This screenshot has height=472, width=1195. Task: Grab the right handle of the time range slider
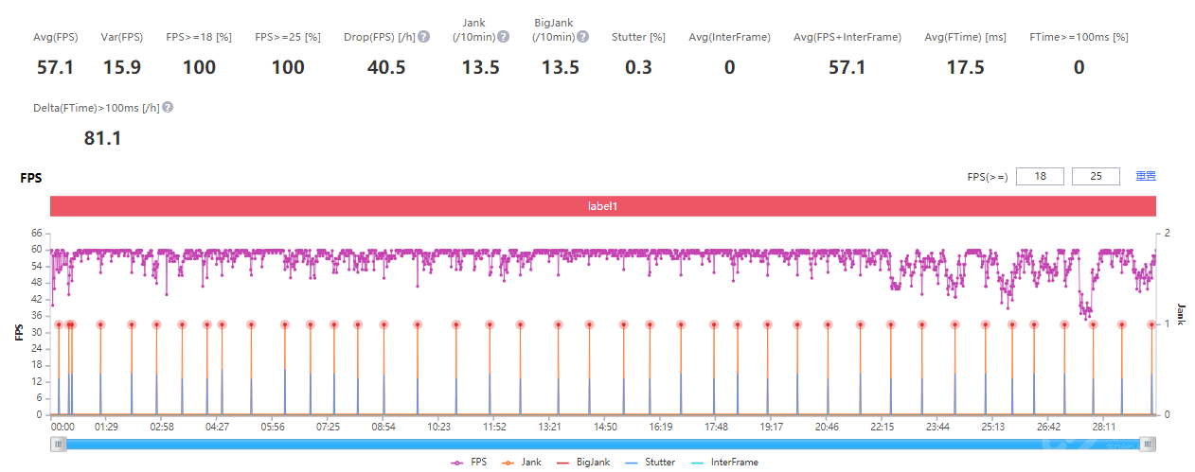1148,444
